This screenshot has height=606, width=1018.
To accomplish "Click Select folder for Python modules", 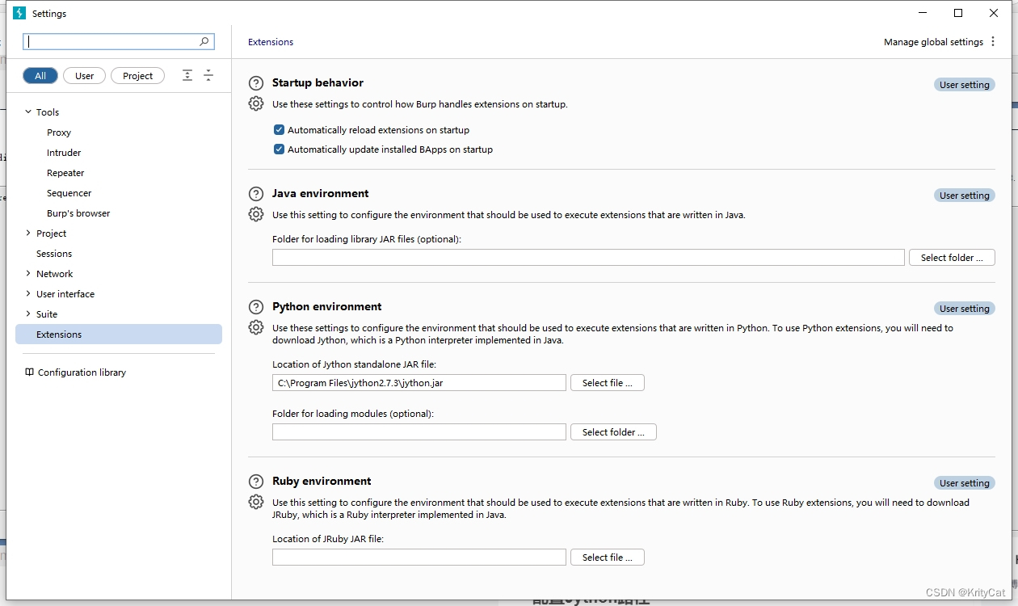I will pos(613,432).
